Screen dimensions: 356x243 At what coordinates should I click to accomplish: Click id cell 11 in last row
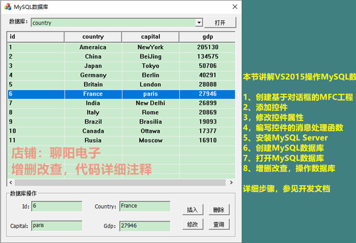pyautogui.click(x=36, y=140)
